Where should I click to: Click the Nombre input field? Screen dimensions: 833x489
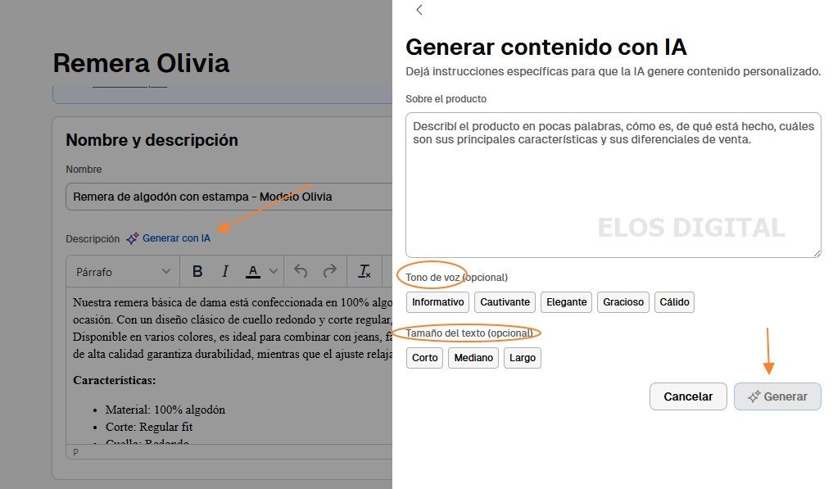coord(229,197)
